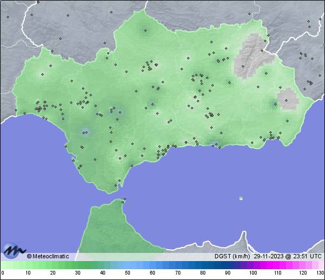325x280 pixels.
Task: Click the scale label 0
Action: [3, 272]
